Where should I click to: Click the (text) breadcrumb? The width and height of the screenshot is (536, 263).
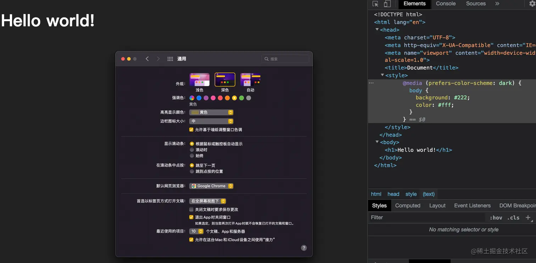(x=429, y=194)
